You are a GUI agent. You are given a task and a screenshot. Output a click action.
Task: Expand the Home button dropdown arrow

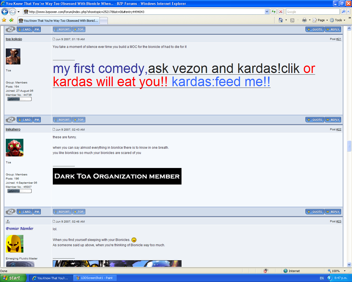[x=286, y=20]
